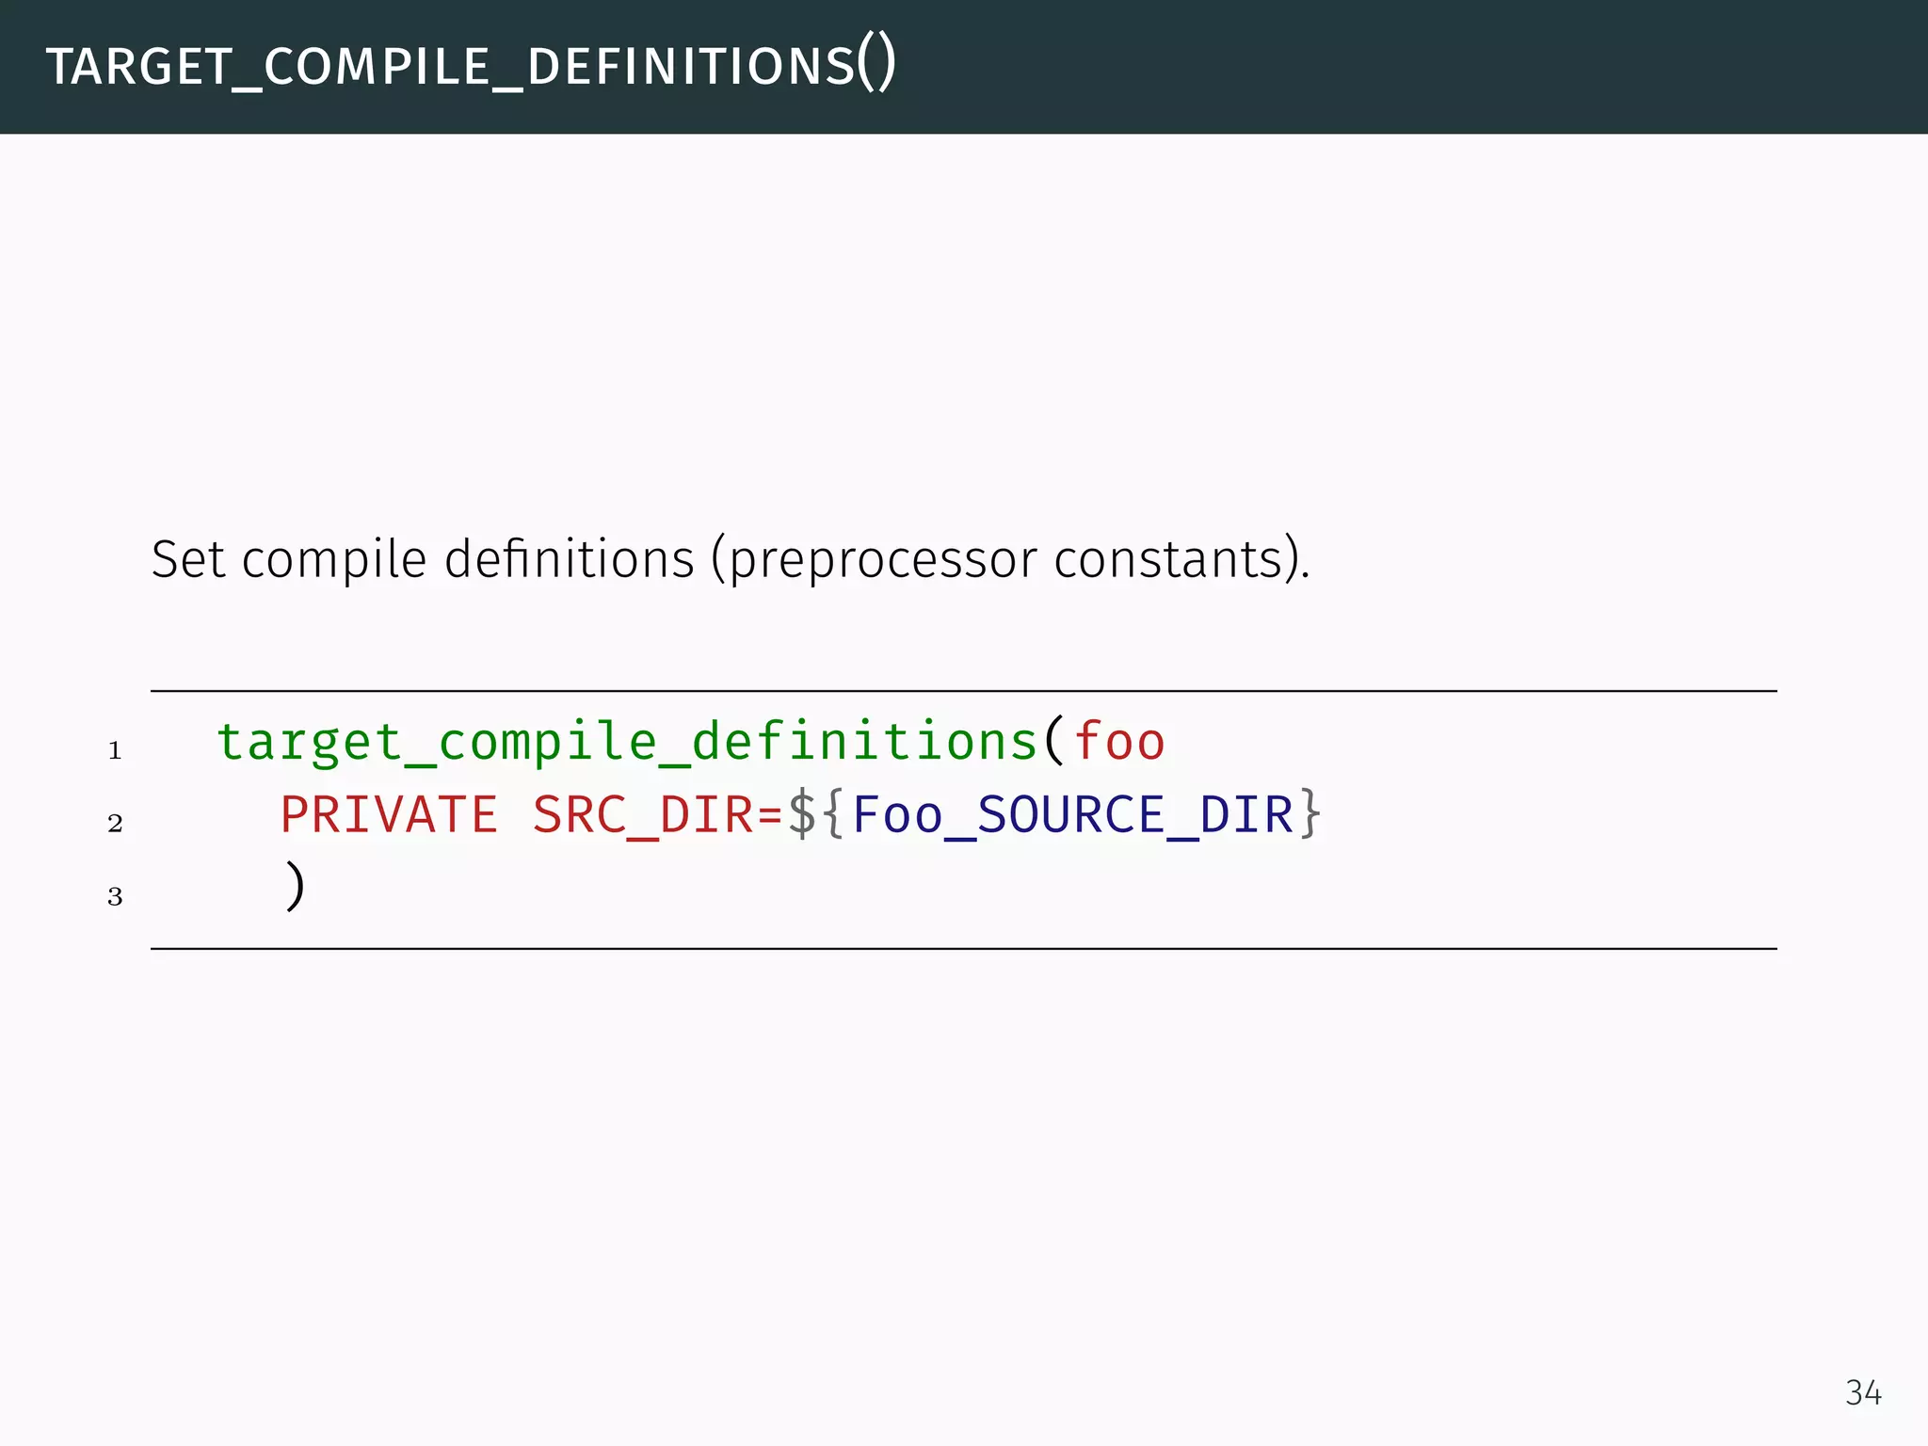Viewport: 1928px width, 1446px height.
Task: Click the blue Foo_SOURCE_DIR variable name
Action: [1072, 814]
